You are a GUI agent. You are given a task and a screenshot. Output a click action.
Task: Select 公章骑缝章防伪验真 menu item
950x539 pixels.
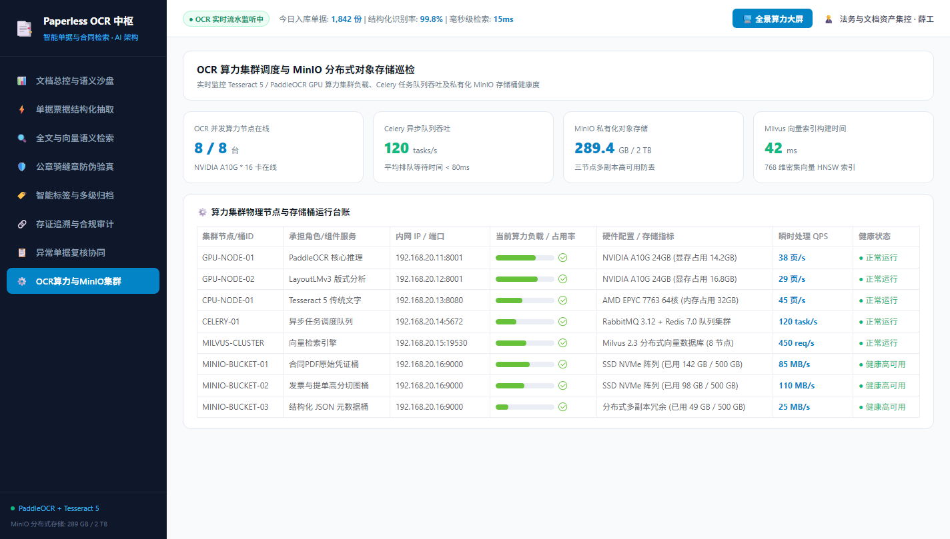[83, 167]
